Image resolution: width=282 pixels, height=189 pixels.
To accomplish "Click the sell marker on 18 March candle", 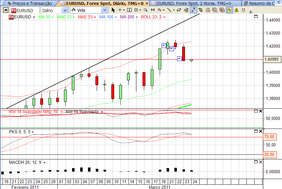I will point(164,45).
